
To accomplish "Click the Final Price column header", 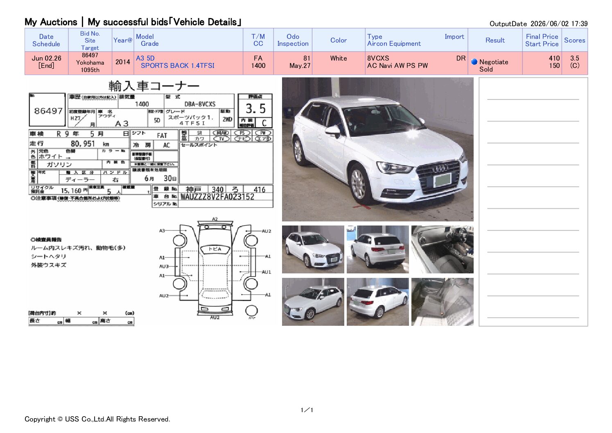I will 542,36.
